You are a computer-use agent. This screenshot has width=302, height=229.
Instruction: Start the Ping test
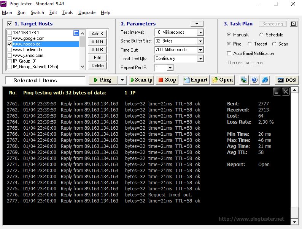tap(103, 80)
